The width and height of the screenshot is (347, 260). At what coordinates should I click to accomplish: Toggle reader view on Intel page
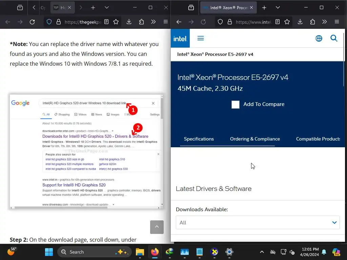278,22
